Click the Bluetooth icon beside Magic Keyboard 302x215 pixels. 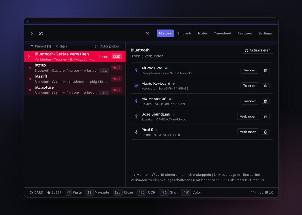tap(136, 86)
